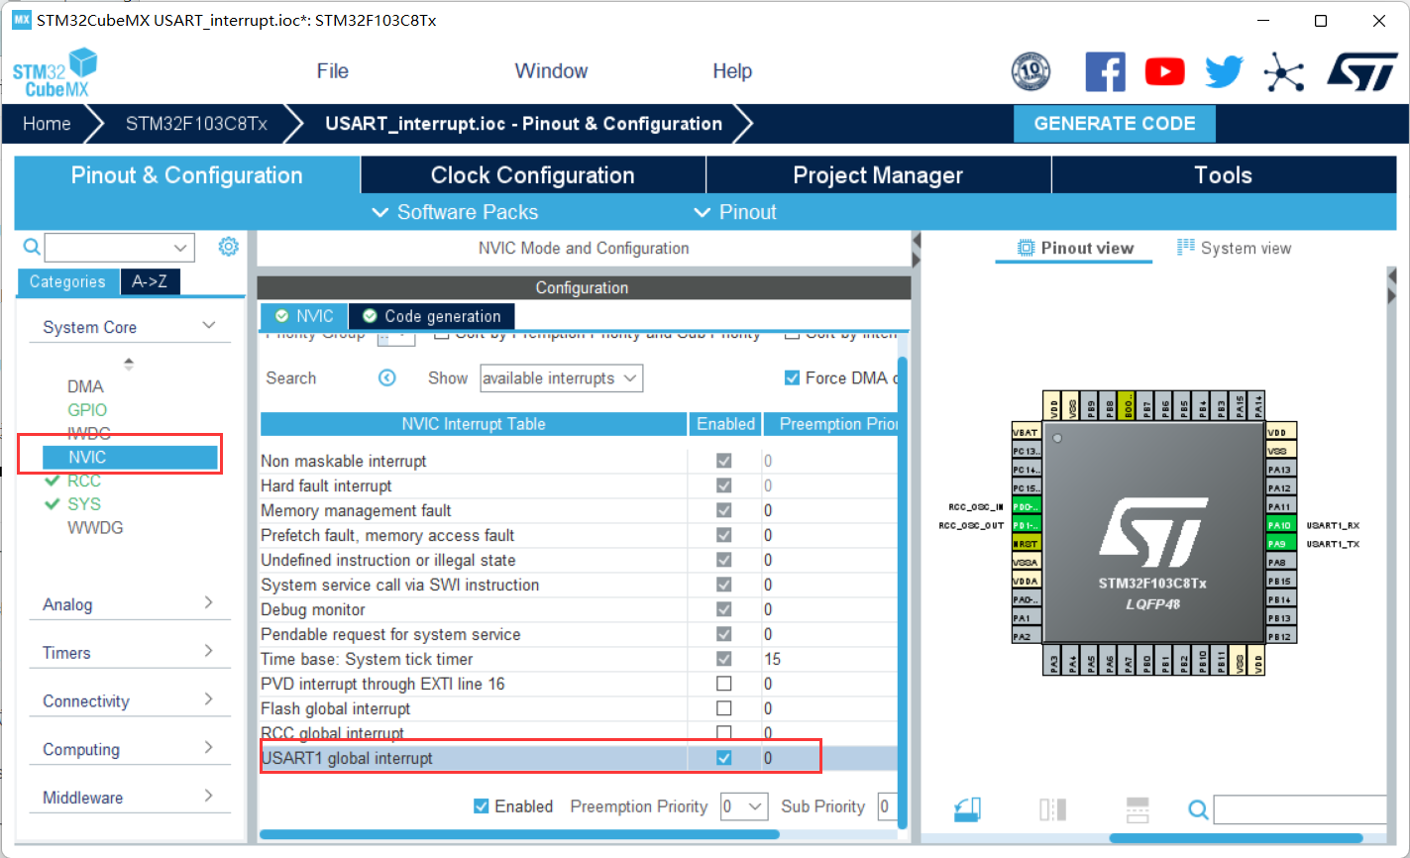This screenshot has height=858, width=1410.
Task: Enable Flash global interrupt checkbox
Action: click(x=724, y=708)
